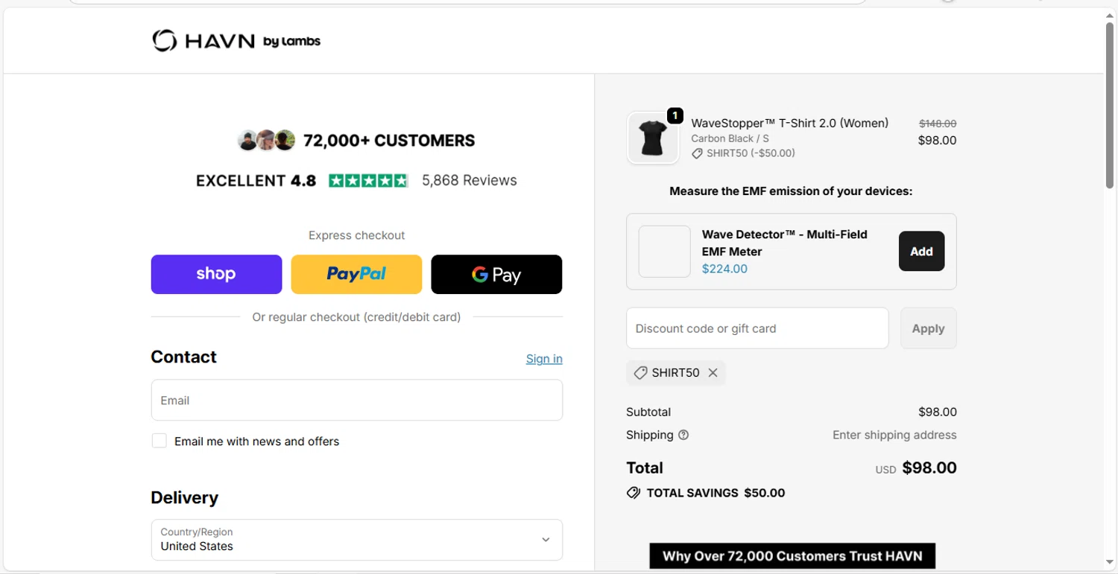Click the 5,868 Reviews text
Screen dimensions: 1118x574
(470, 180)
